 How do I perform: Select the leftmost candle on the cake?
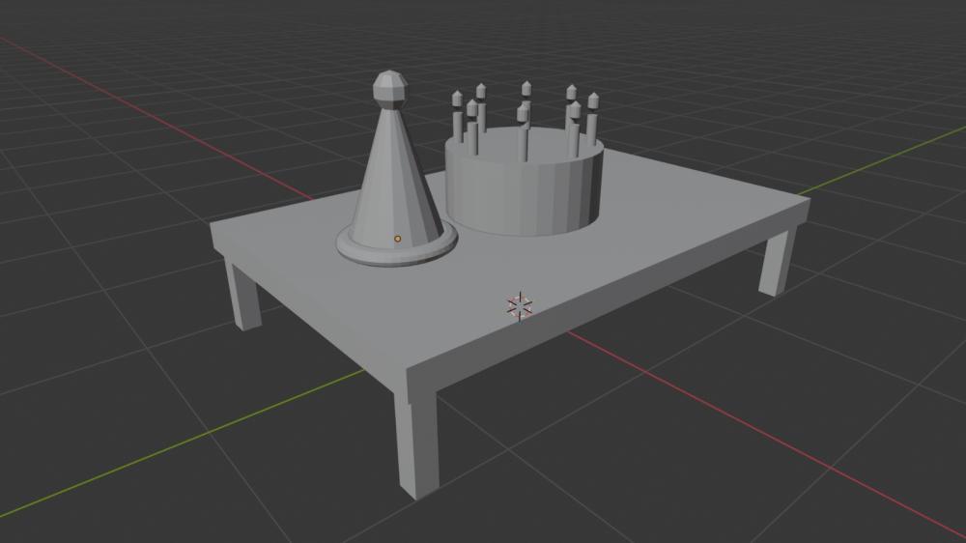[457, 117]
